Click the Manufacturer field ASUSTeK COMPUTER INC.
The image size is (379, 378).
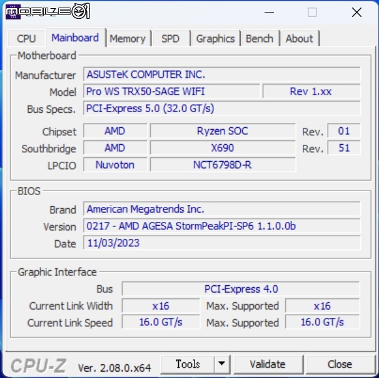(221, 75)
